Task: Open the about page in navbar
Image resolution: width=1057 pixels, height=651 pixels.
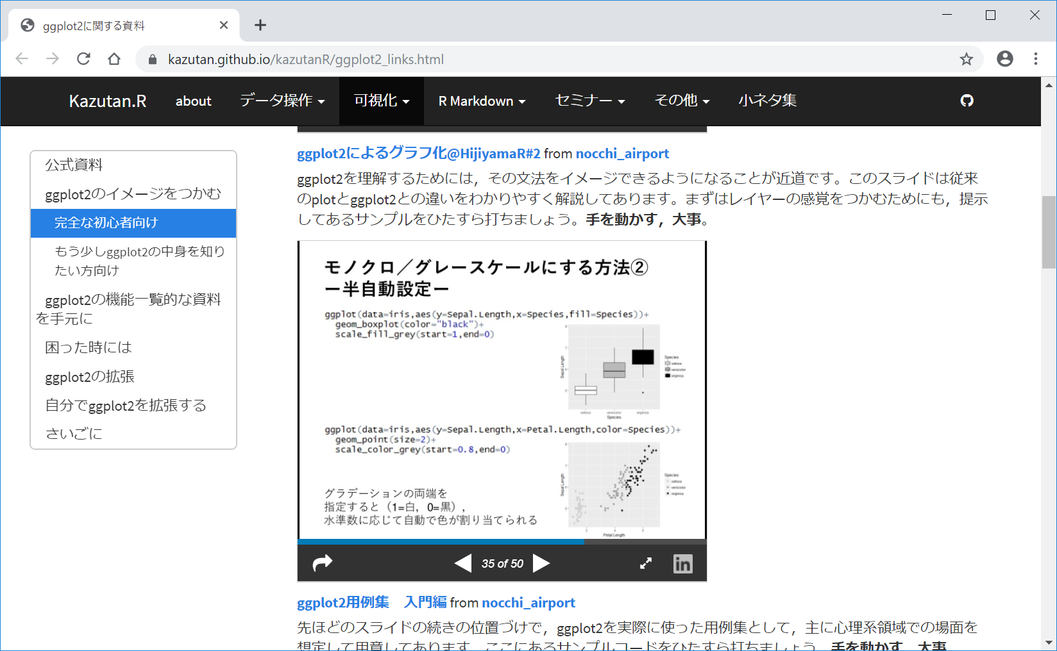Action: [x=193, y=101]
